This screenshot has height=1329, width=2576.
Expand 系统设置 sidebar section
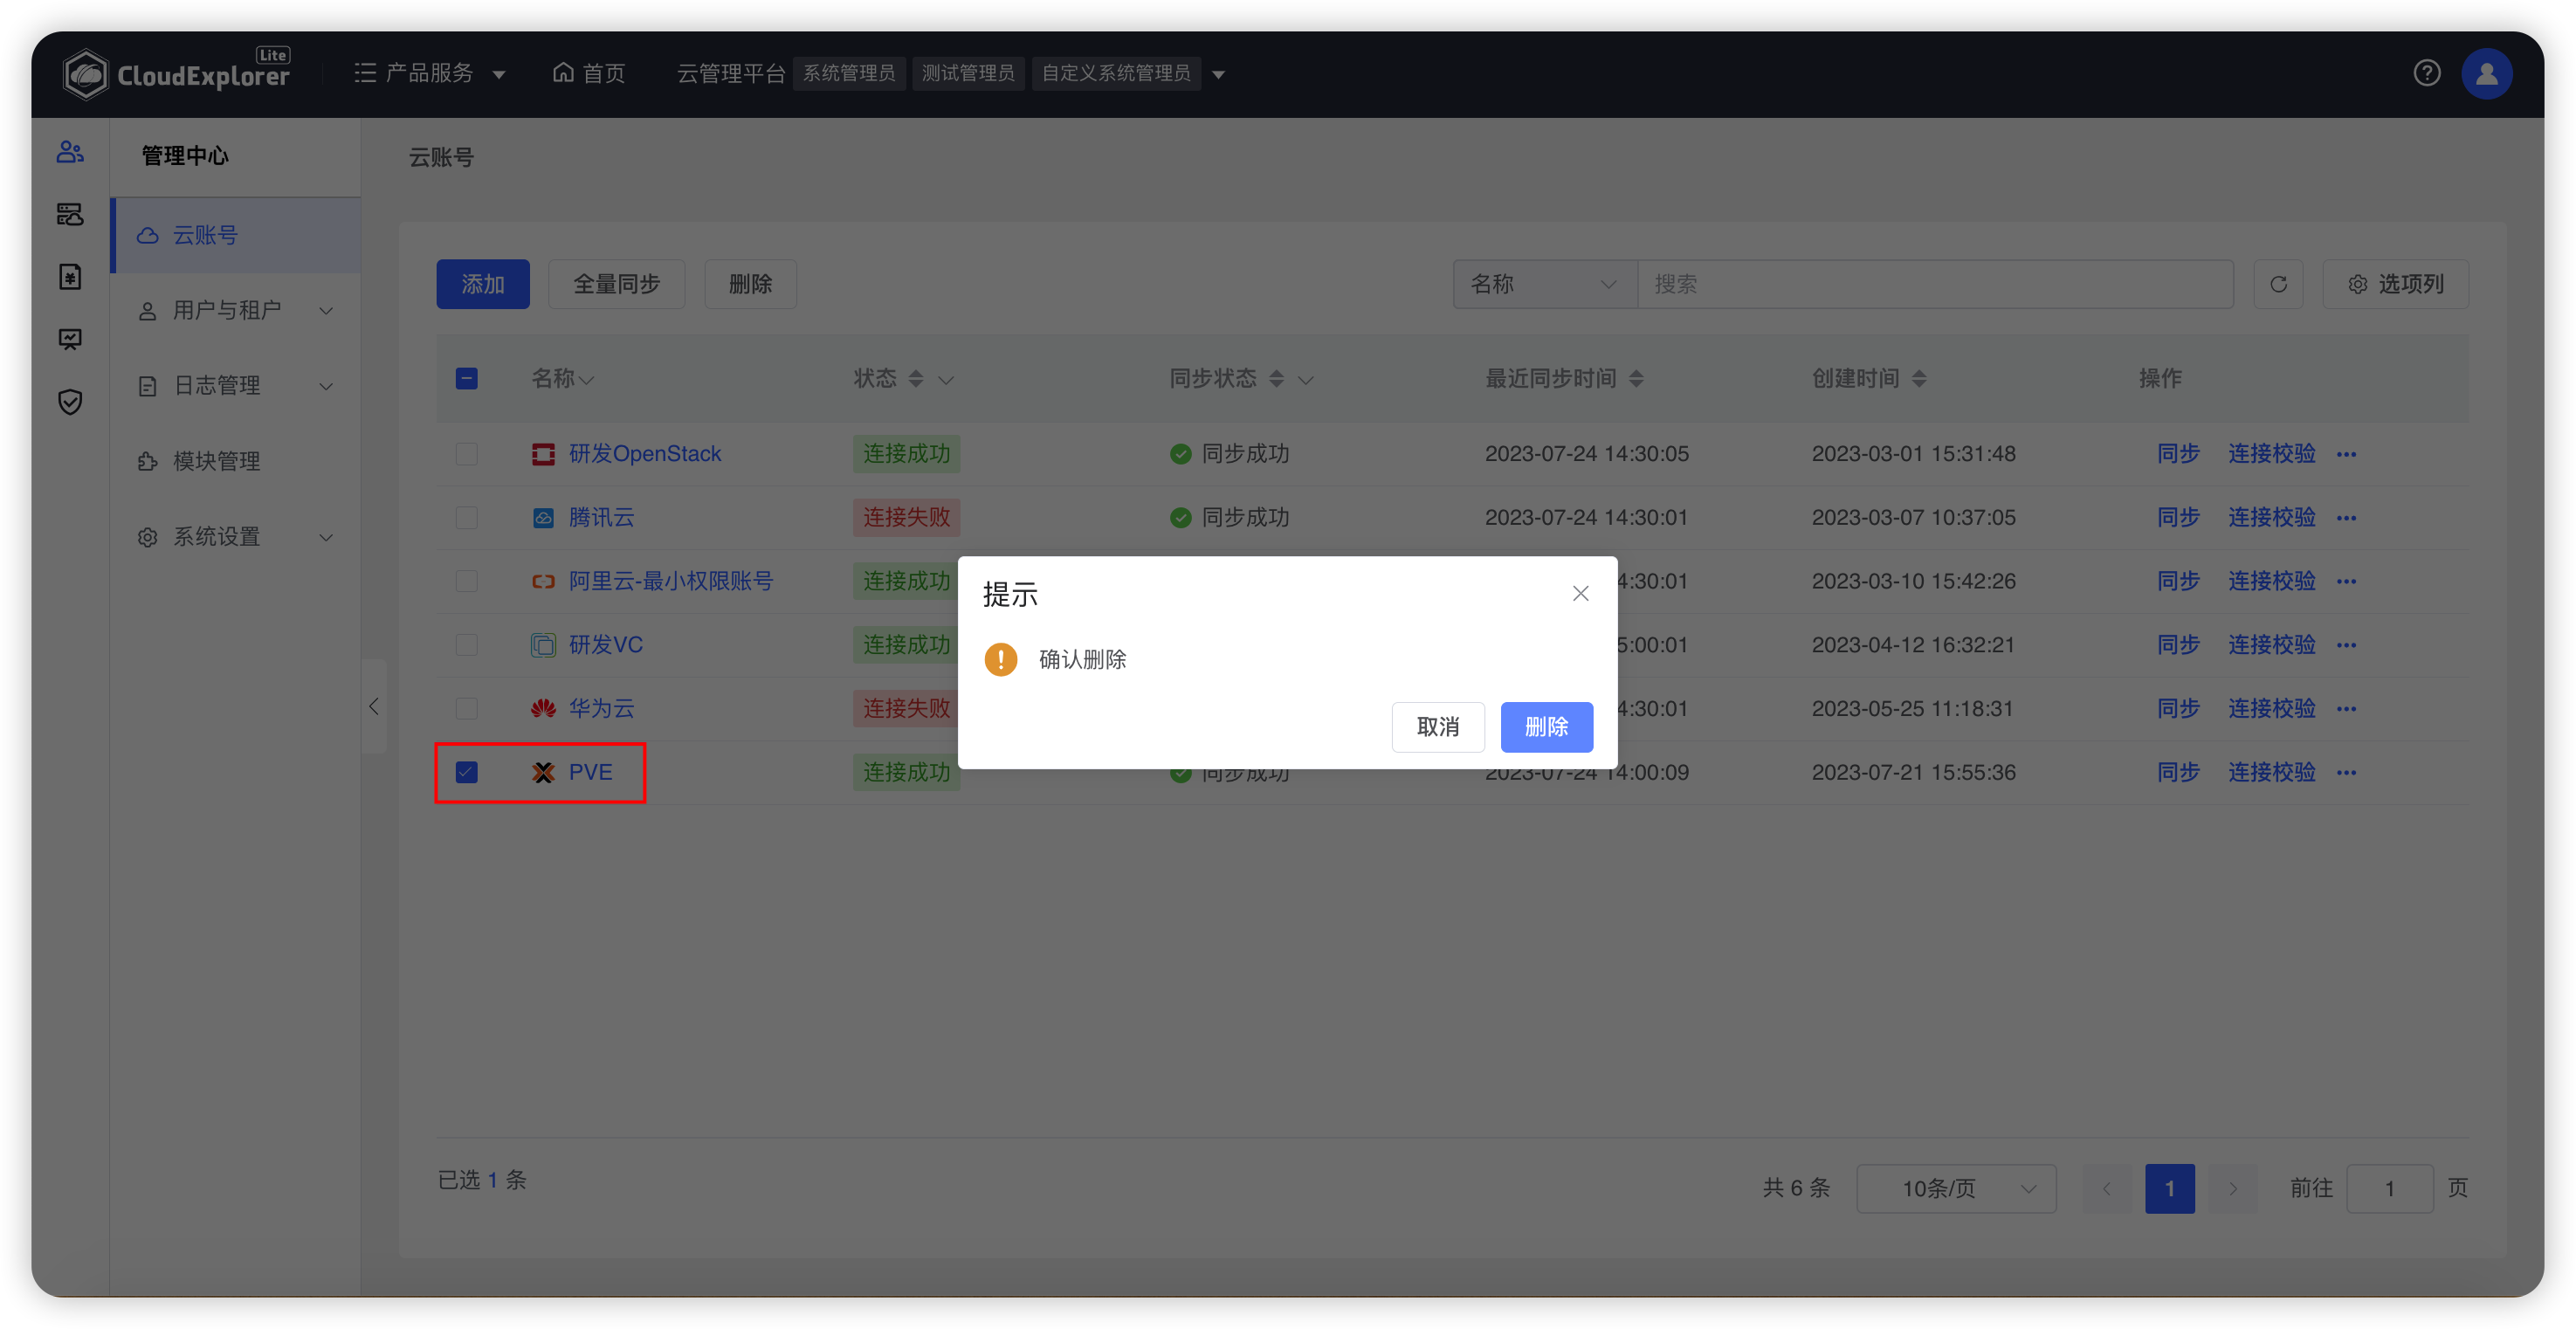pos(236,537)
